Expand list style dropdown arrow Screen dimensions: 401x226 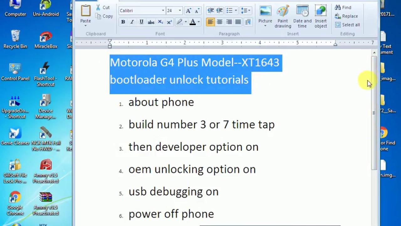point(236,11)
